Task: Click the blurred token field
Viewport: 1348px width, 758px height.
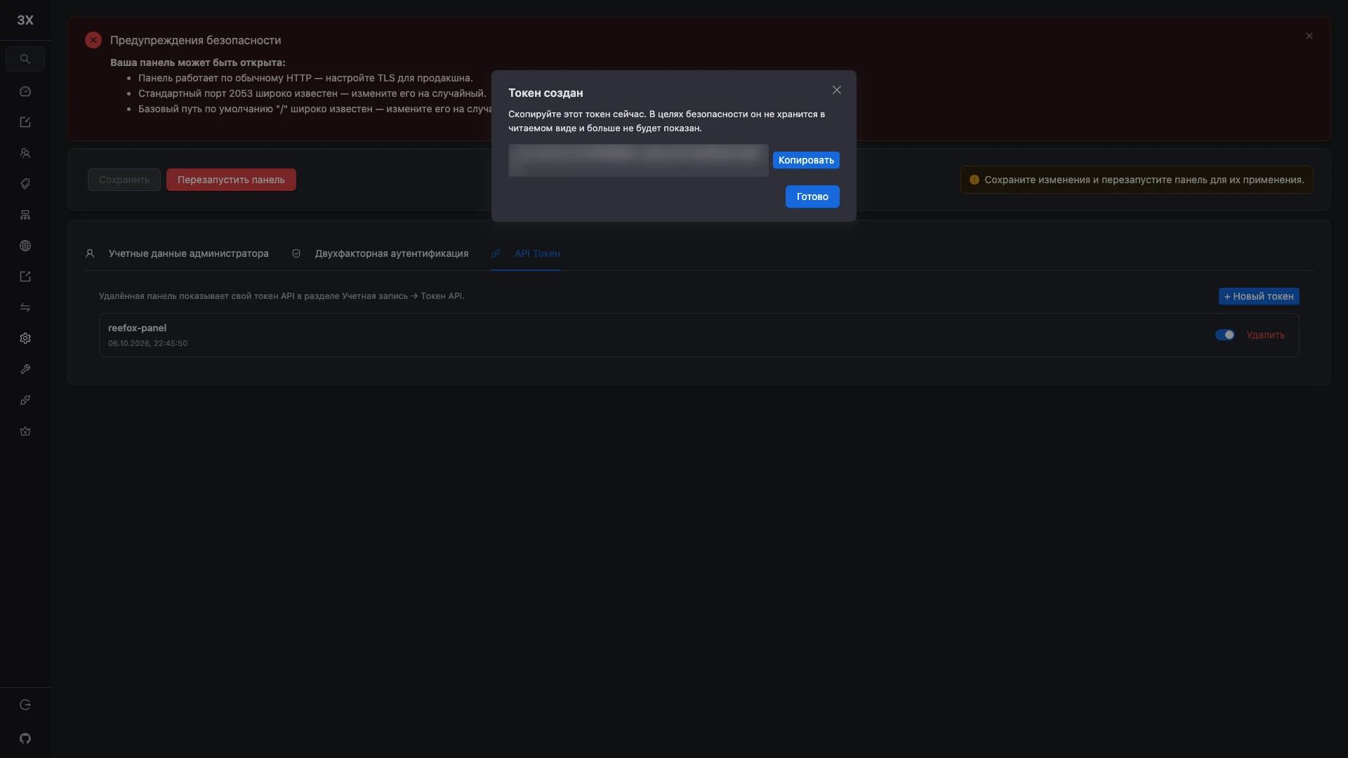Action: (x=638, y=160)
